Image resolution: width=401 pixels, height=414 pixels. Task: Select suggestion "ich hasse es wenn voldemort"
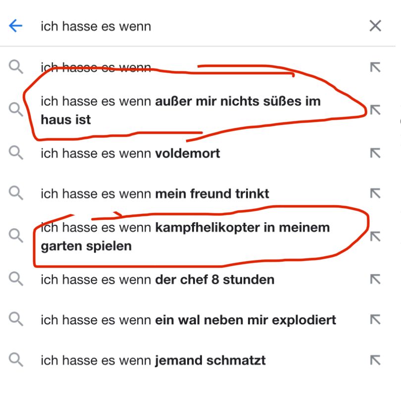(130, 154)
